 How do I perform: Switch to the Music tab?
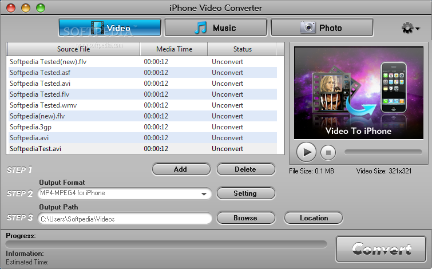216,27
